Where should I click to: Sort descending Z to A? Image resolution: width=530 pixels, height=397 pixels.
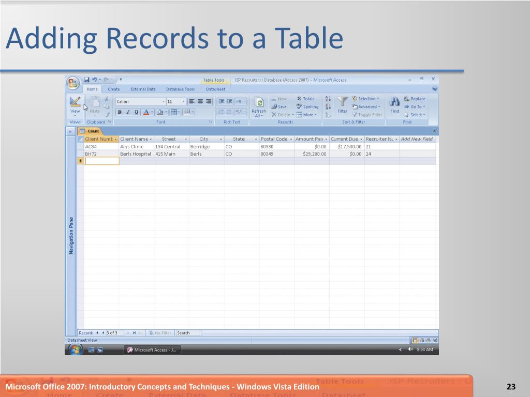328,106
